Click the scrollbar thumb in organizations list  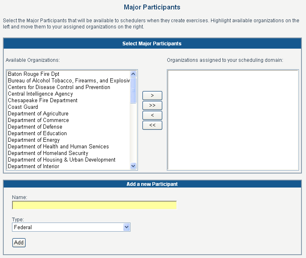tap(133, 90)
